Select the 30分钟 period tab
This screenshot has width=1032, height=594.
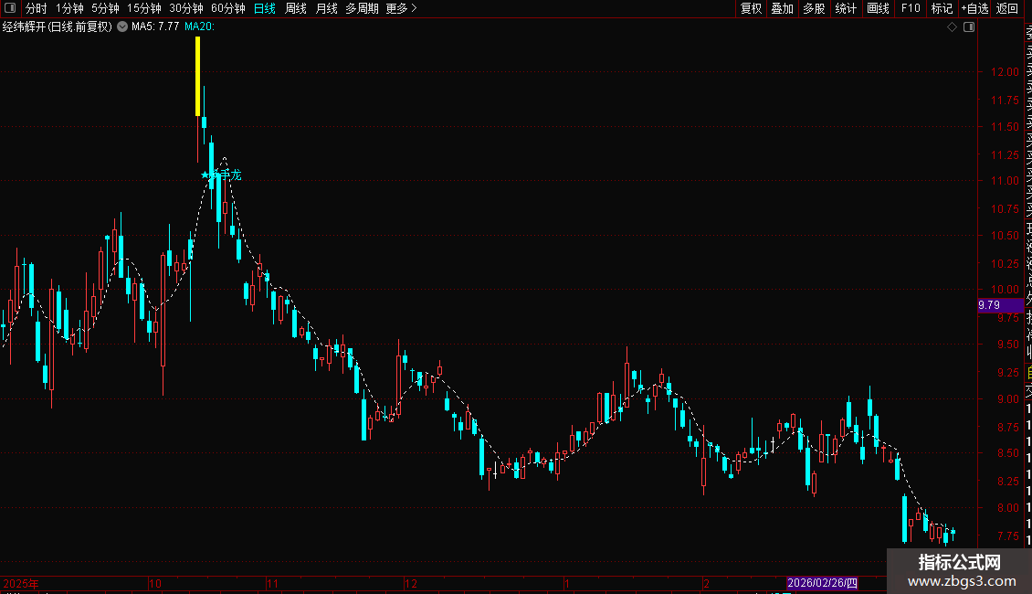(186, 8)
